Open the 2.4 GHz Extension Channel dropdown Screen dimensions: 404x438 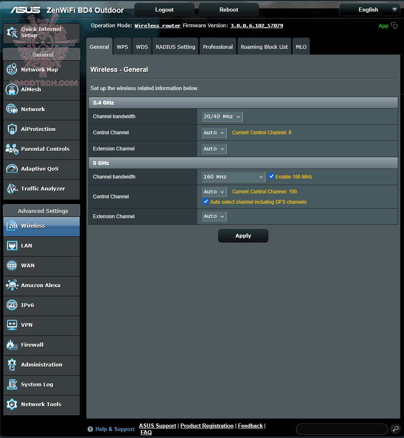214,149
